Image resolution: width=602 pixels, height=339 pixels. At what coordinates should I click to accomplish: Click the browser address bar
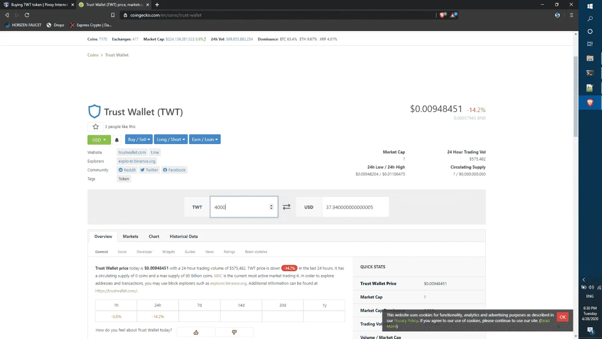[x=277, y=15]
